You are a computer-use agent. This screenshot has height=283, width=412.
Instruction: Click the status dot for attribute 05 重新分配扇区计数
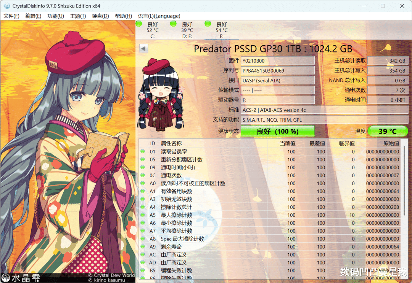[x=143, y=159]
